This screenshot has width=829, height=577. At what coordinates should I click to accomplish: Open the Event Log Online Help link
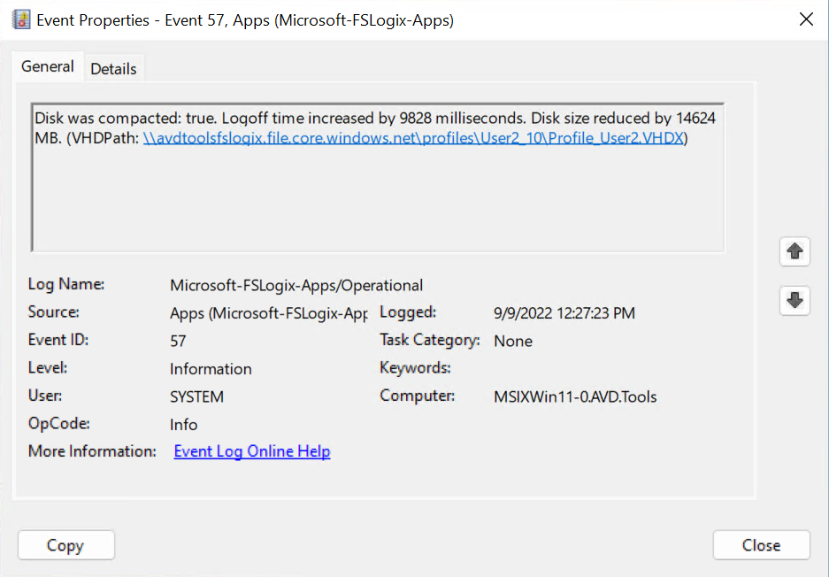[252, 451]
